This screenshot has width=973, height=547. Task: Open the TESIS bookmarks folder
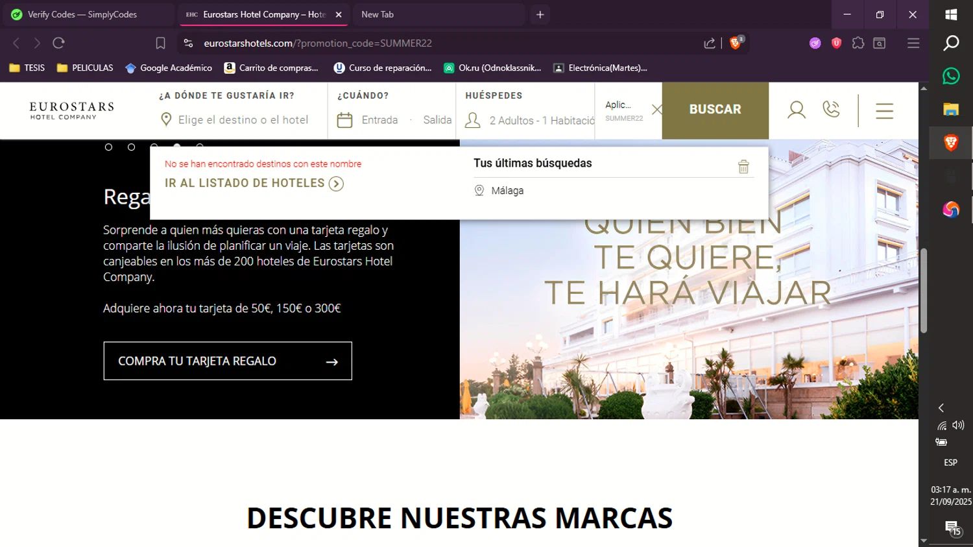click(x=27, y=67)
